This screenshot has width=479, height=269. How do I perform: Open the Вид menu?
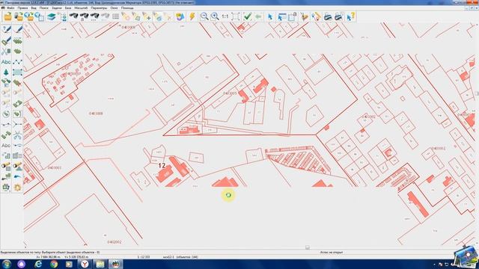click(x=34, y=8)
